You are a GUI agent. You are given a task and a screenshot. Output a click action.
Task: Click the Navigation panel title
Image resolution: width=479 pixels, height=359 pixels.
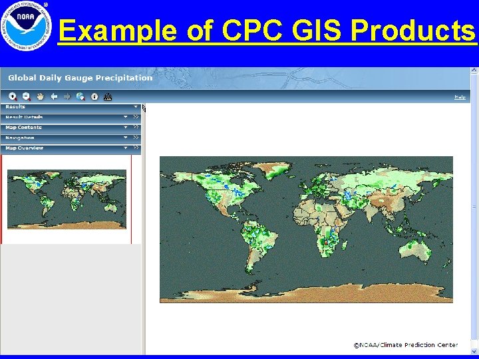click(20, 138)
